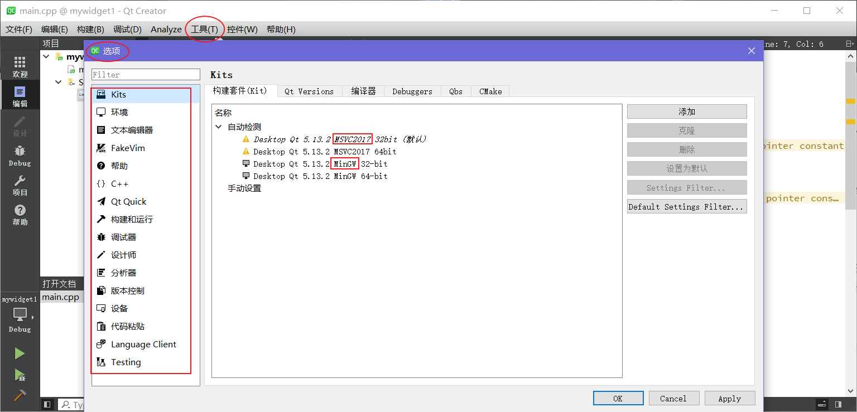Select the Desktop Qt 5.13.2 MSVC2017 64bit kit

click(325, 152)
